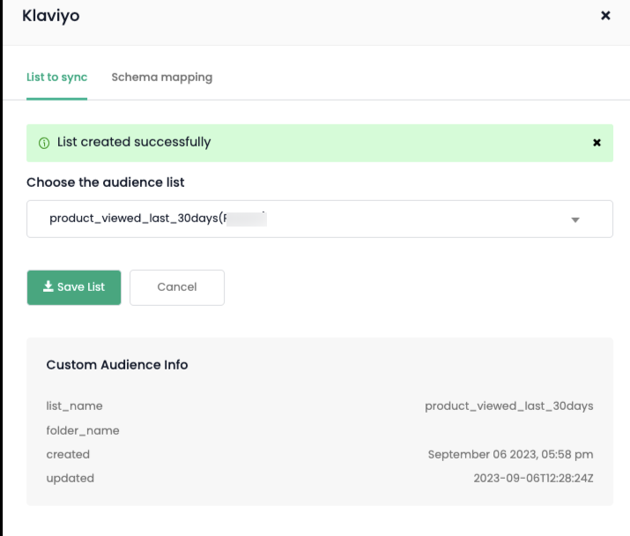Click the list_name label

point(74,406)
